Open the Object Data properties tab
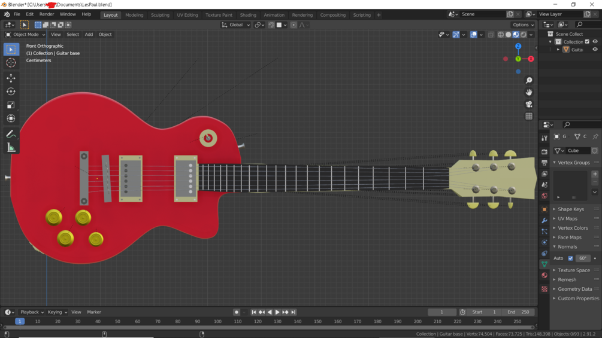 (x=544, y=264)
